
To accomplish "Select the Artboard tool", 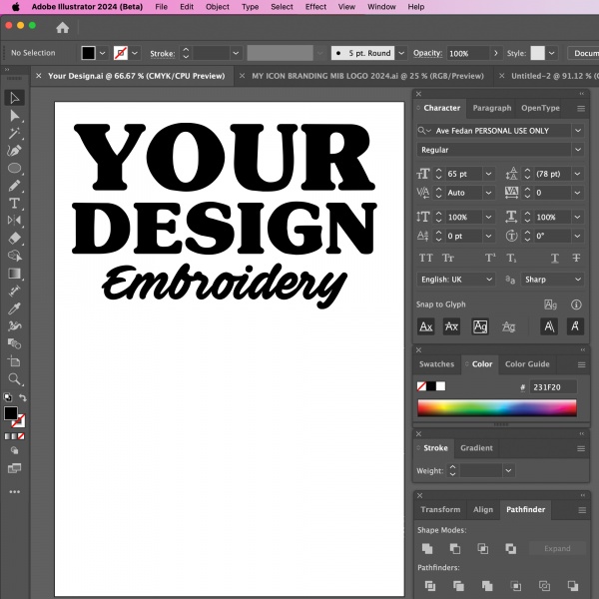I will (x=15, y=361).
